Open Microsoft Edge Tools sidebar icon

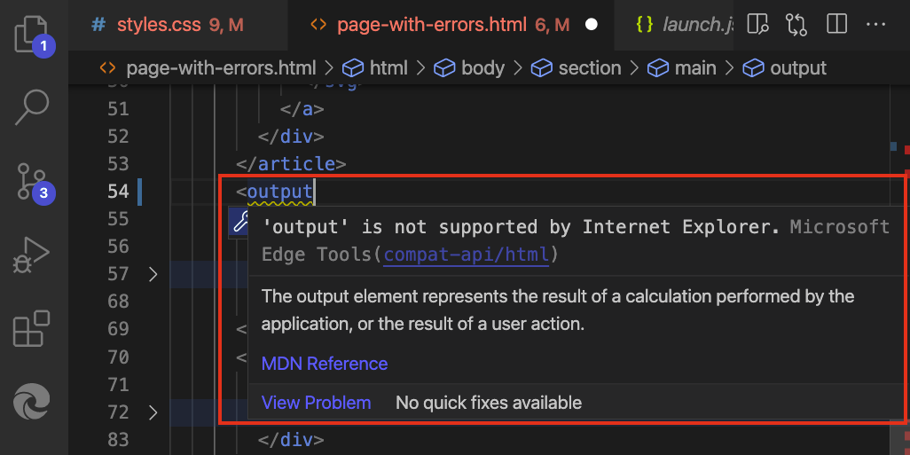click(32, 402)
